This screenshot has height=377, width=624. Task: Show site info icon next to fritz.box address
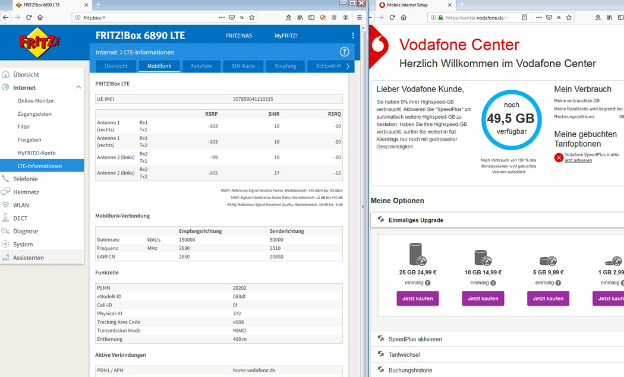pyautogui.click(x=78, y=17)
